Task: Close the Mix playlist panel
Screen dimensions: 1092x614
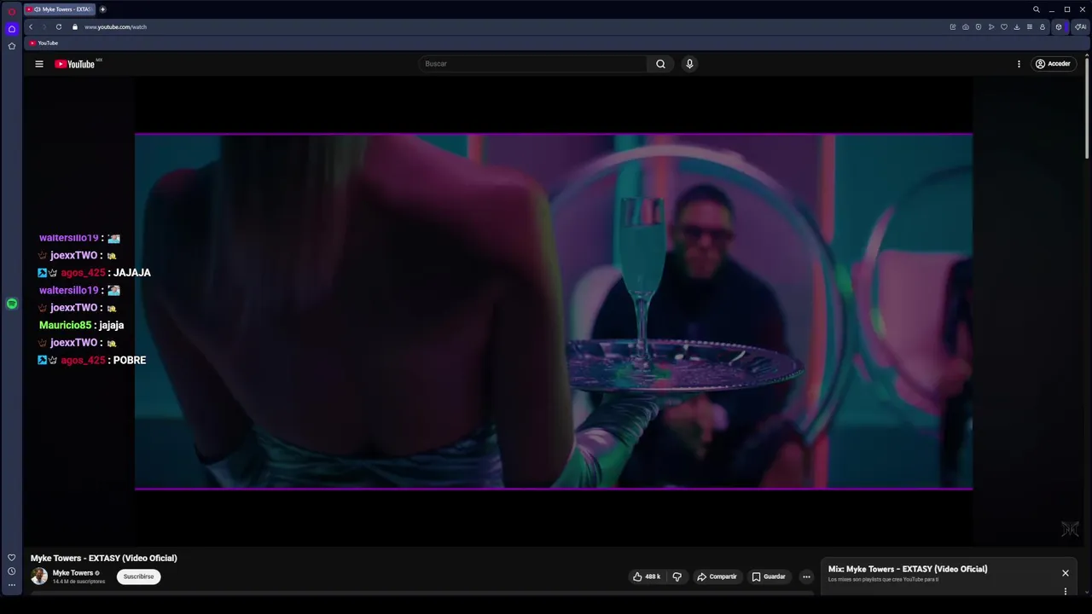Action: tap(1065, 573)
